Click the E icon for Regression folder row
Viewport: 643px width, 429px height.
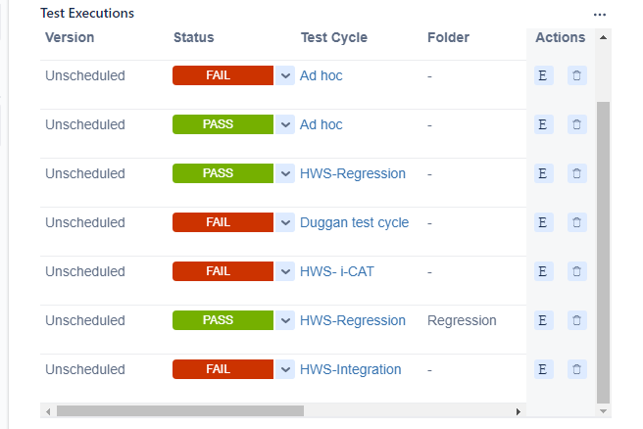click(543, 320)
